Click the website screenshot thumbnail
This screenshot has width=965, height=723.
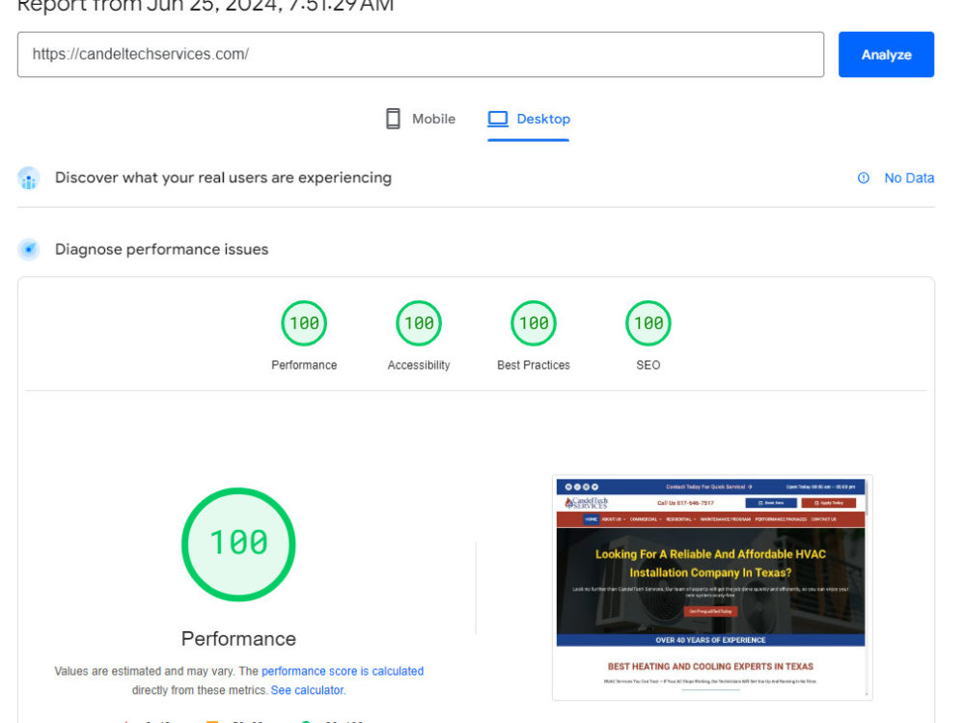pyautogui.click(x=712, y=588)
